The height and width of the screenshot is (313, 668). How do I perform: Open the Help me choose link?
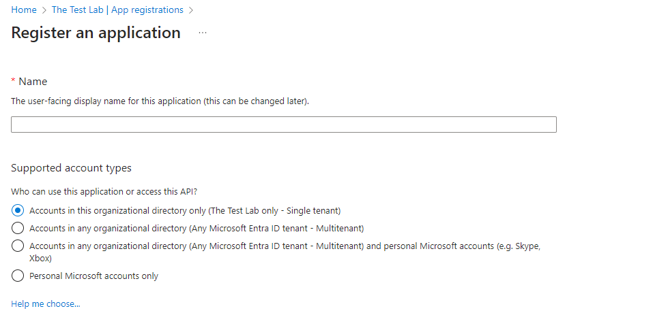[45, 303]
